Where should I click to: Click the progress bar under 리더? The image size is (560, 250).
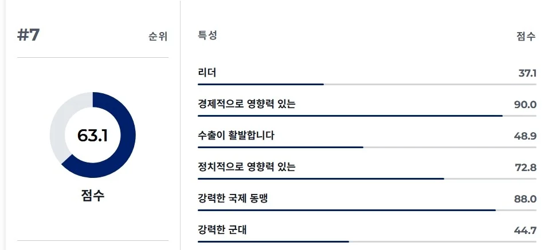pos(261,84)
